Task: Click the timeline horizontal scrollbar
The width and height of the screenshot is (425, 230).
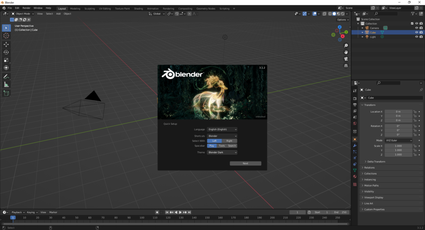Action: (x=175, y=224)
